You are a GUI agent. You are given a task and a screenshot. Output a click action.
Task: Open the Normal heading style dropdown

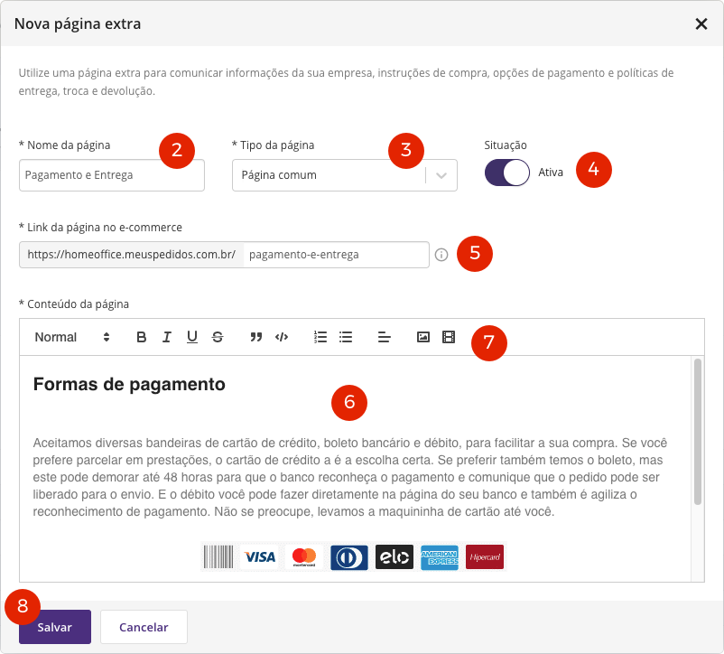72,337
